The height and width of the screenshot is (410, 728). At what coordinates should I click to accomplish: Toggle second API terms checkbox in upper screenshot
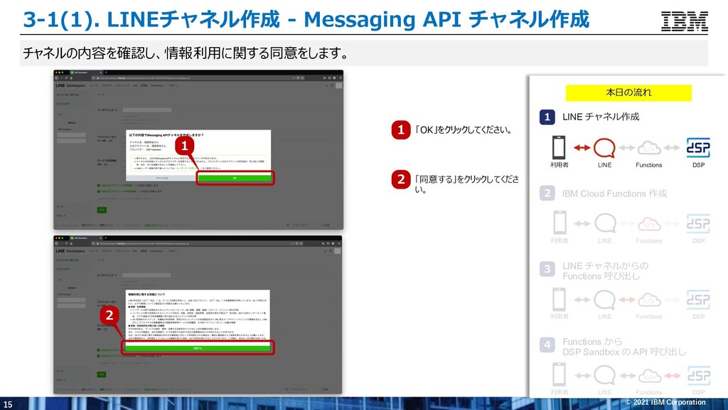[x=99, y=191]
